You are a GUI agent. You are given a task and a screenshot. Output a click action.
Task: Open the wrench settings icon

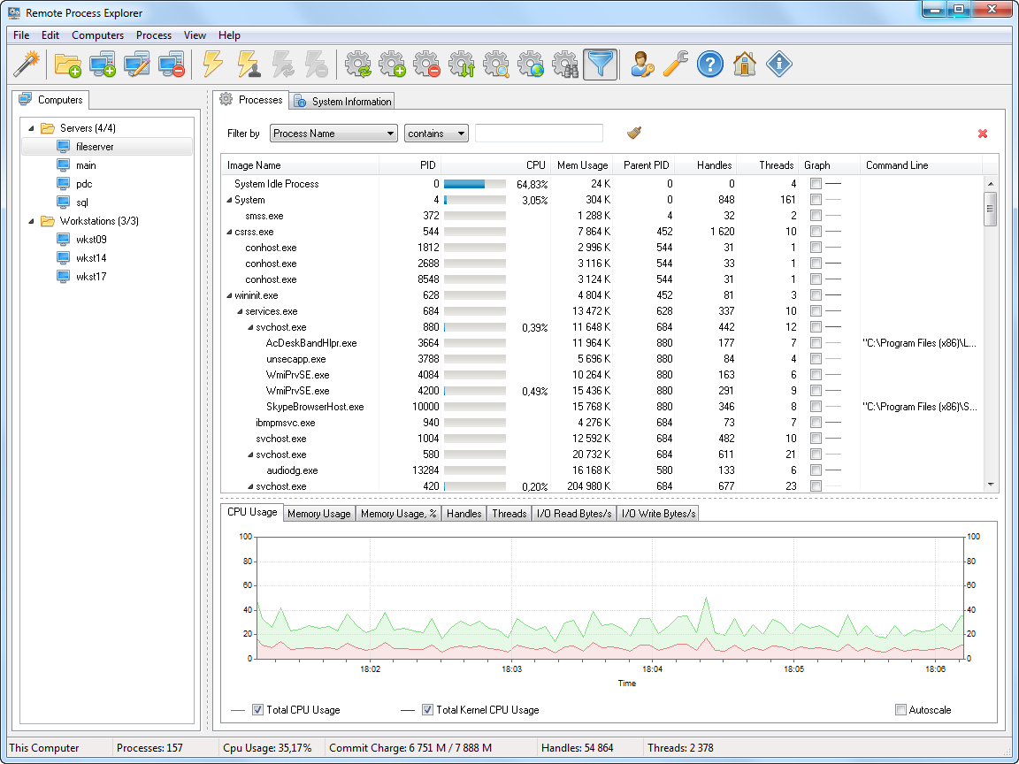(675, 64)
